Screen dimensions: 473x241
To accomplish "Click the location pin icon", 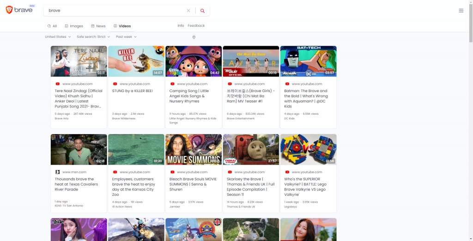I will point(194,37).
